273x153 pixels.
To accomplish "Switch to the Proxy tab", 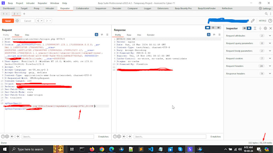I will pos(37,8).
